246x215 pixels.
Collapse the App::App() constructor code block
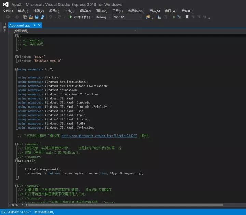coord(16,161)
